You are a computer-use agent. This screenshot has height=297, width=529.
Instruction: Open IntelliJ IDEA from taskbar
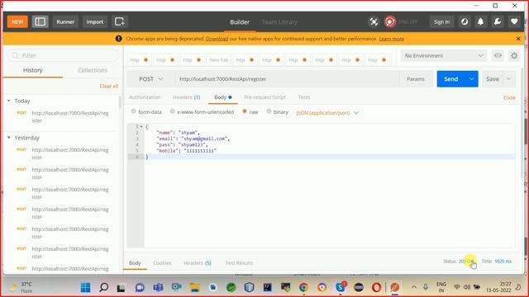tap(268, 287)
